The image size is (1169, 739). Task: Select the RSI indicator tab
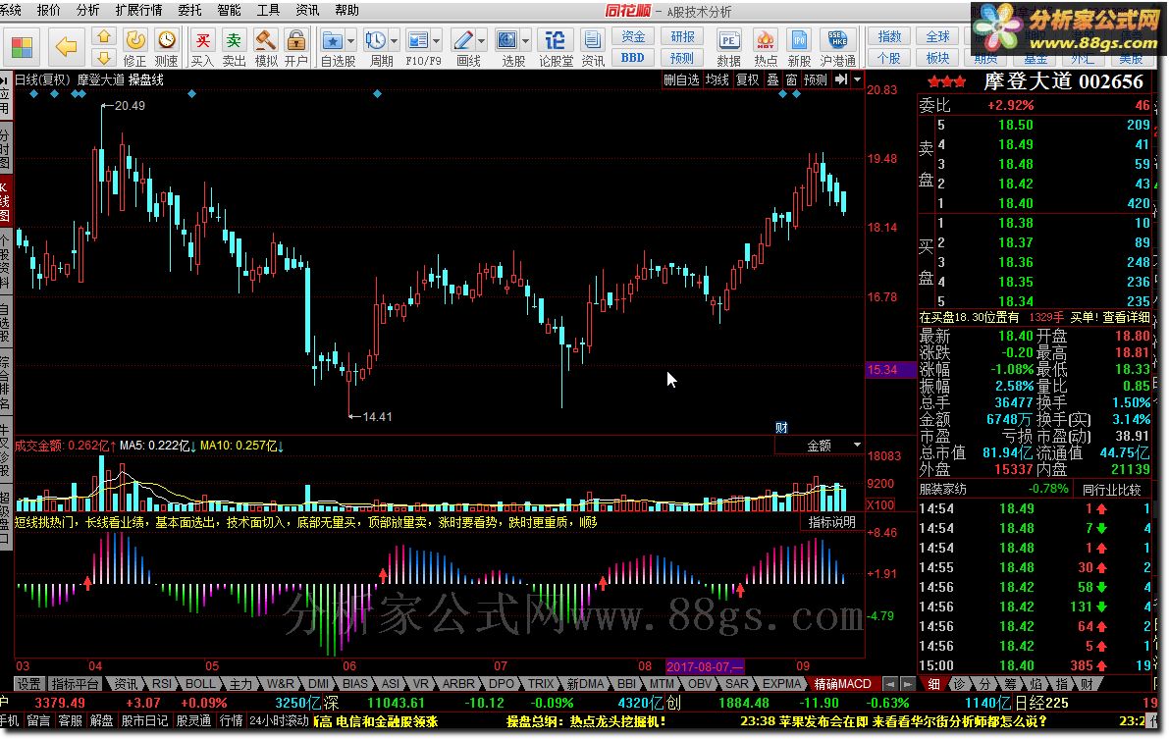[x=162, y=684]
